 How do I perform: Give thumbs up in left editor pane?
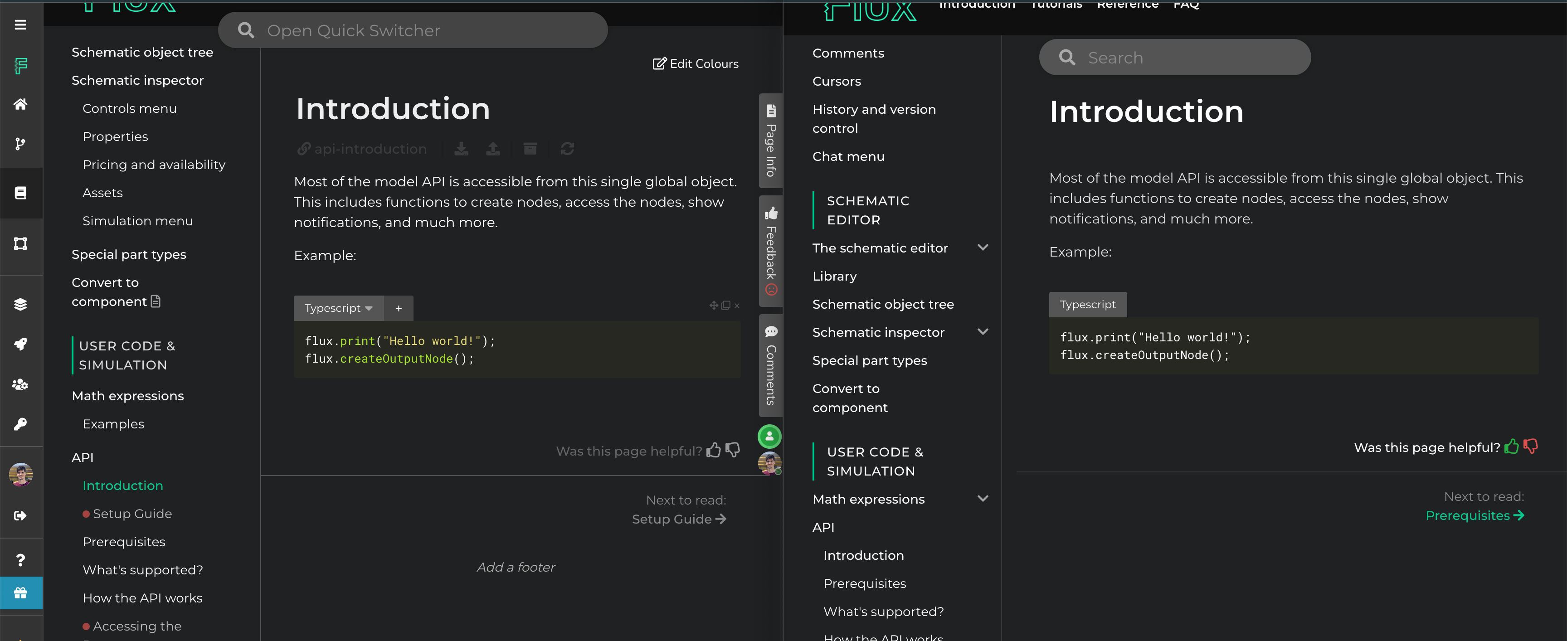pyautogui.click(x=714, y=450)
